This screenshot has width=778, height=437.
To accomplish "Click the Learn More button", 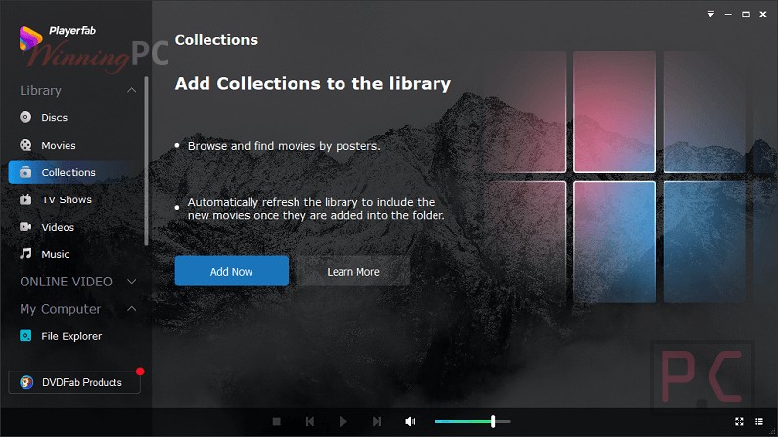I will point(353,271).
